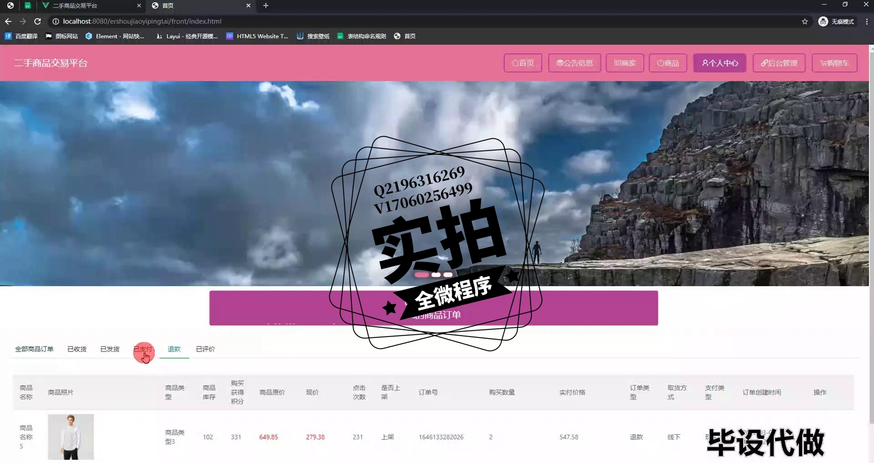
Task: Click the shirt product photo thumbnail
Action: (71, 437)
